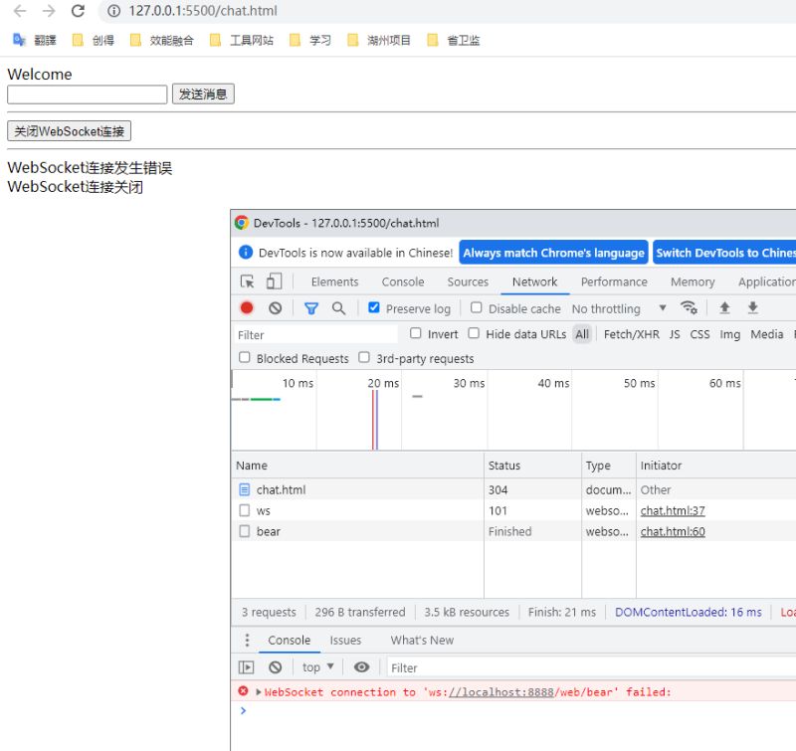
Task: Clear the console output
Action: [276, 667]
